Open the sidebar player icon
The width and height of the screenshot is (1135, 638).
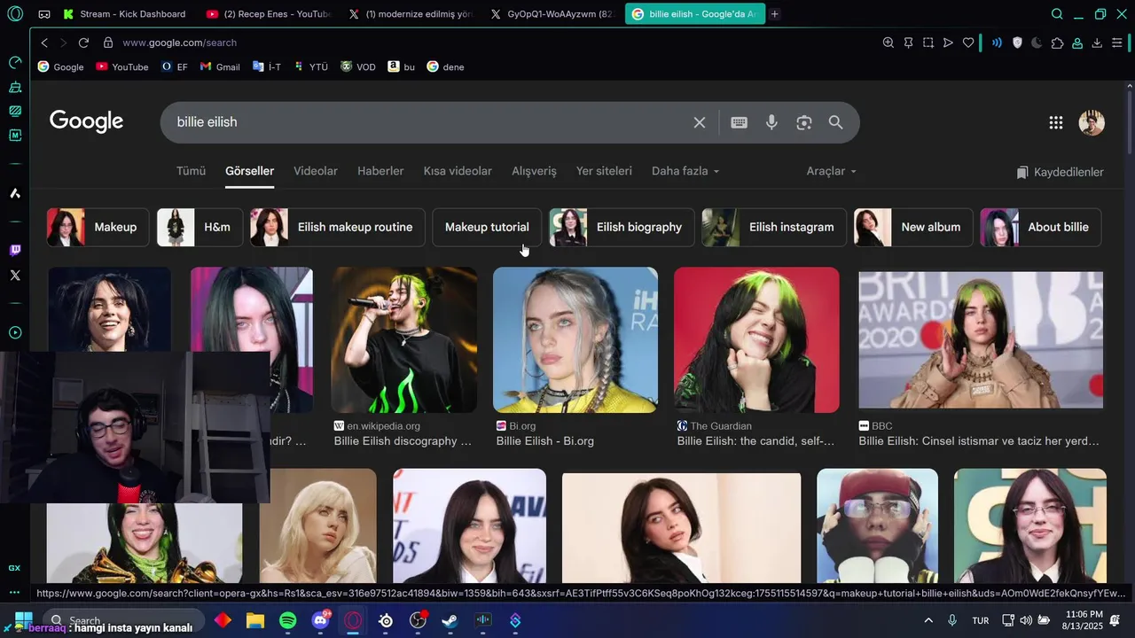[x=15, y=333]
